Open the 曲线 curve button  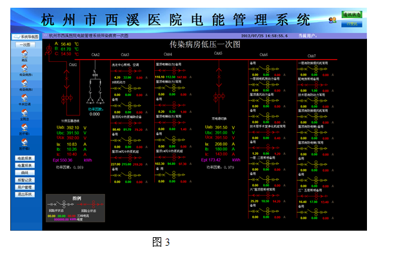(25, 173)
